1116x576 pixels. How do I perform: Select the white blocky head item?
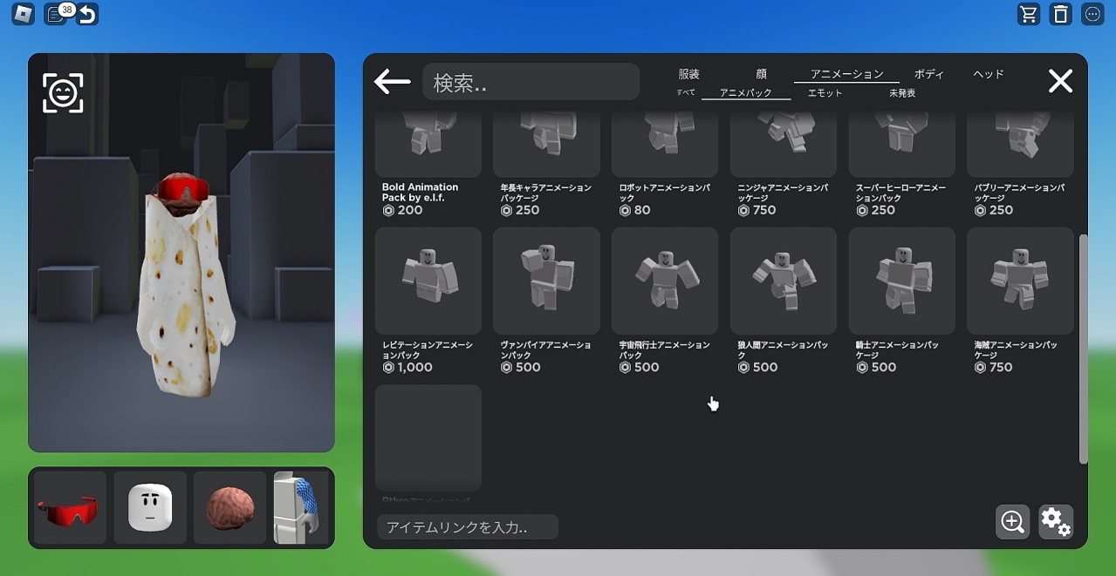(150, 508)
